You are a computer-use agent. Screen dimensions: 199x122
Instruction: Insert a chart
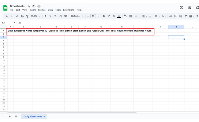coord(181,16)
